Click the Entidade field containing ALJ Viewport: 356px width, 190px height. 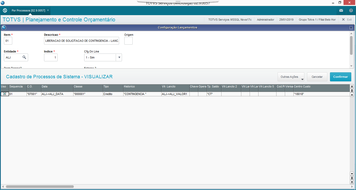click(16, 57)
